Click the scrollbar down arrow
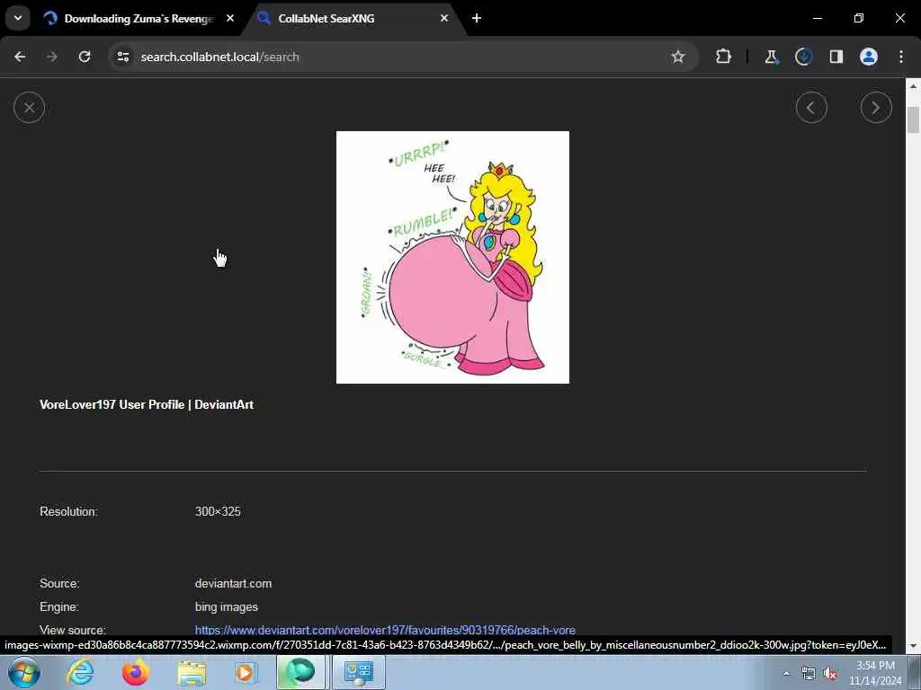 click(913, 646)
